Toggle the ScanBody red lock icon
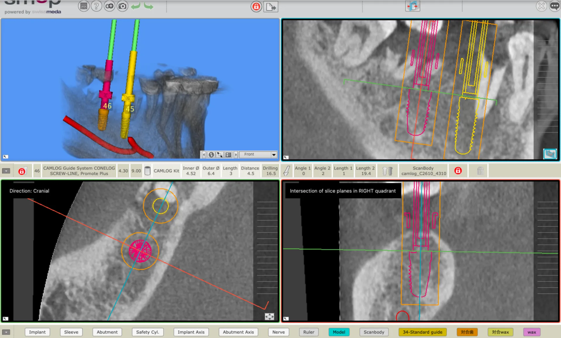The image size is (561, 338). coord(458,171)
